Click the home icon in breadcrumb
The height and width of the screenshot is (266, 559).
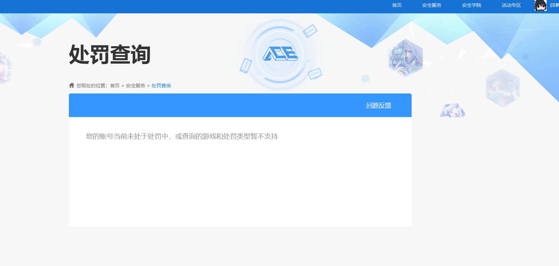(x=72, y=85)
